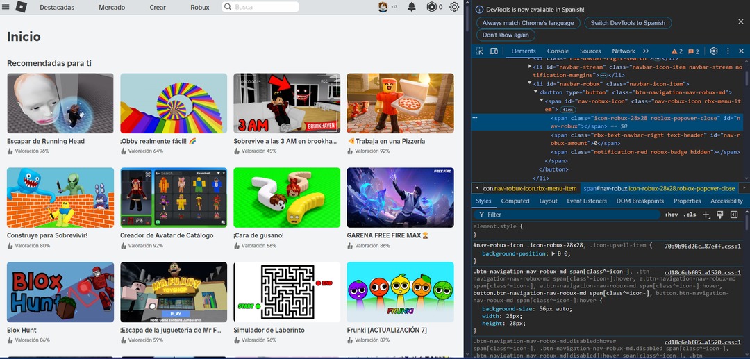Screen dimensions: 750x359
Task: Switch to the Sources tab
Action: tap(590, 51)
